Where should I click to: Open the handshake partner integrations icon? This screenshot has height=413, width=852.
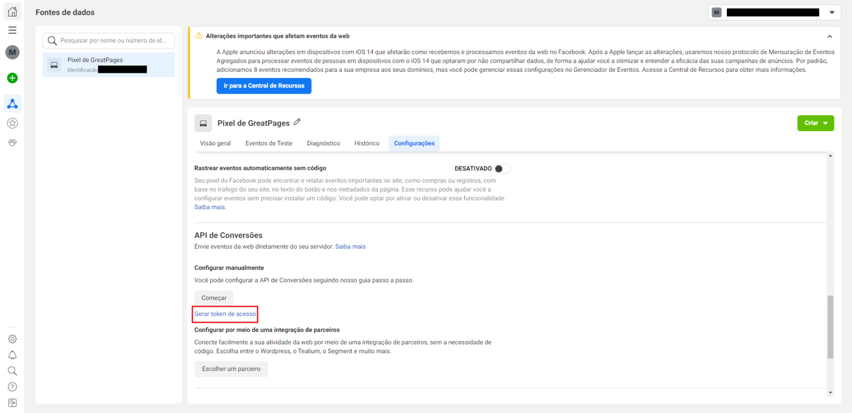[x=12, y=142]
